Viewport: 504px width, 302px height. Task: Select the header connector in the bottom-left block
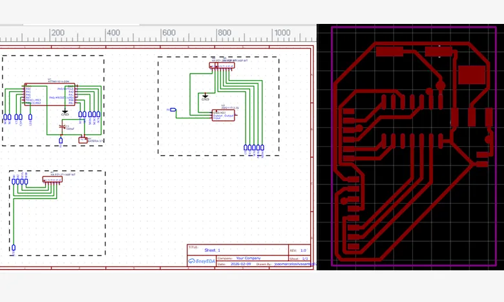pyautogui.click(x=52, y=179)
